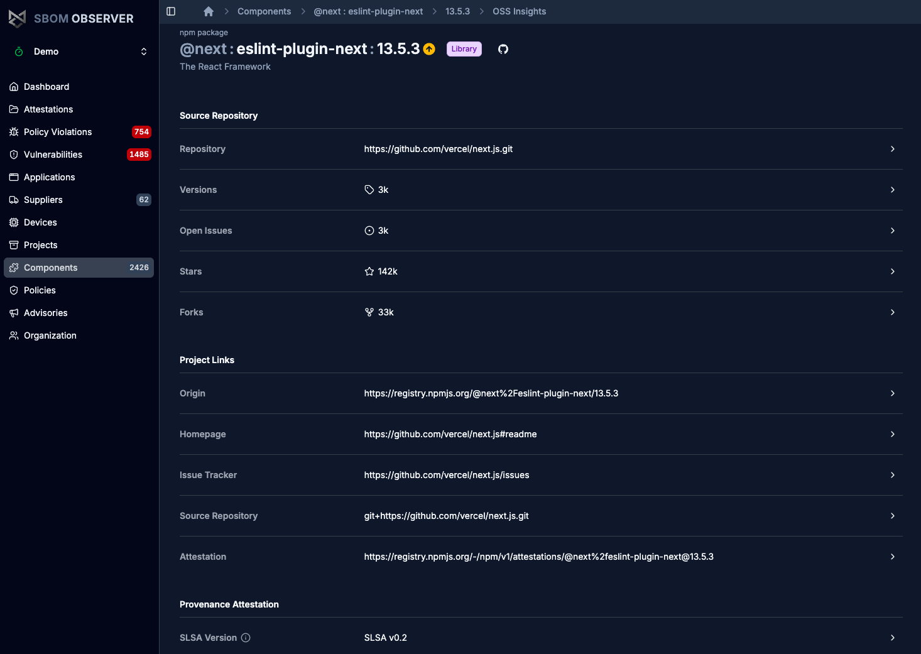Click the Policy Violations bug icon

pyautogui.click(x=14, y=132)
